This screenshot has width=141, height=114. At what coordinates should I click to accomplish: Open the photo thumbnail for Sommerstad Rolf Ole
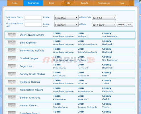[x=12, y=50]
